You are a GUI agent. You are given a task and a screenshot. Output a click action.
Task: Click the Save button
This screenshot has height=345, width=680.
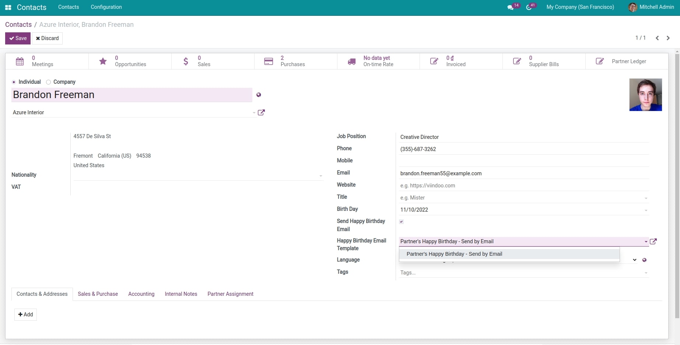click(17, 38)
